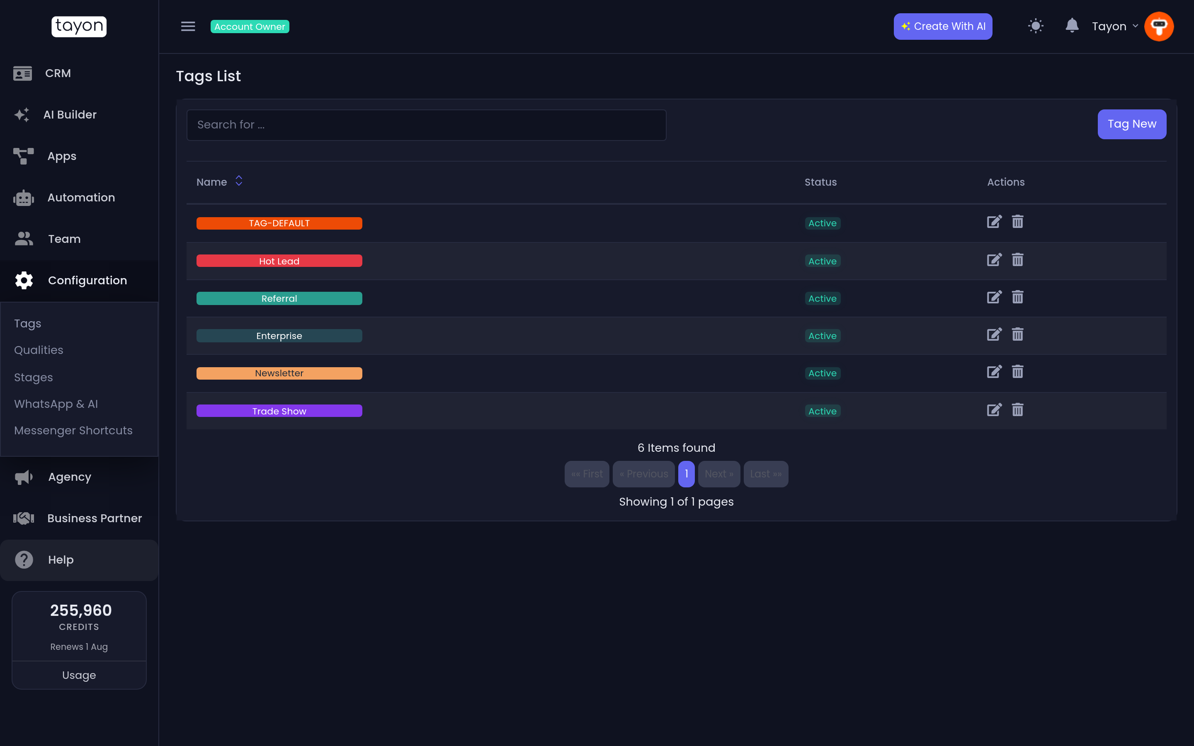This screenshot has height=746, width=1194.
Task: Click the Business Partner handshake icon
Action: [23, 518]
